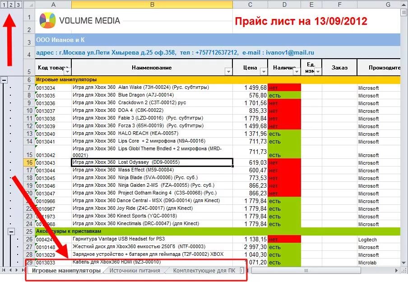Select the HALO REACH (HEA-00057) cell
The width and height of the screenshot is (408, 282).
click(152, 134)
